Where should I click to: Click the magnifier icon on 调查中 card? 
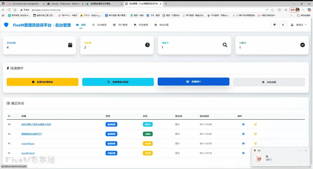tap(225, 45)
